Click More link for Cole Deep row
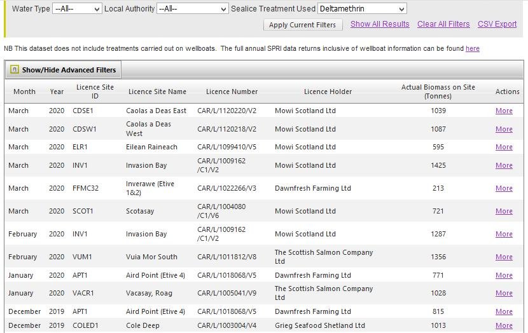The height and width of the screenshot is (333, 528). coord(504,325)
